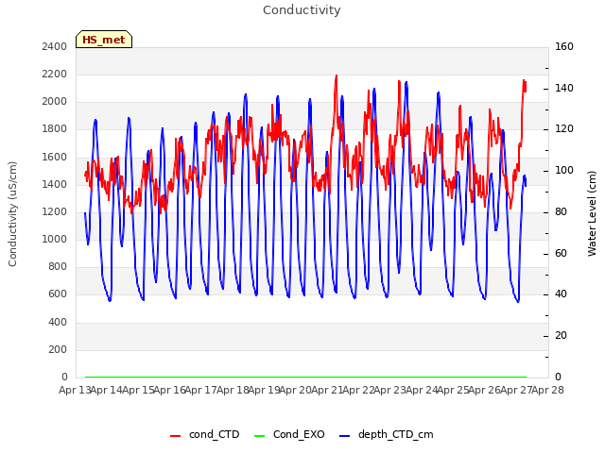
Task: Click the green Cond_EXO legend swatch
Action: click(260, 436)
